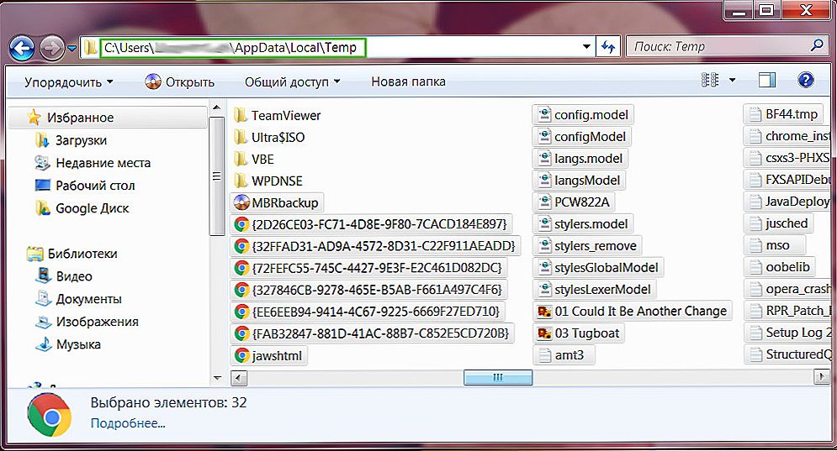Screen dimensions: 837x451
Task: Select the stylesLexerModel file
Action: click(x=594, y=290)
